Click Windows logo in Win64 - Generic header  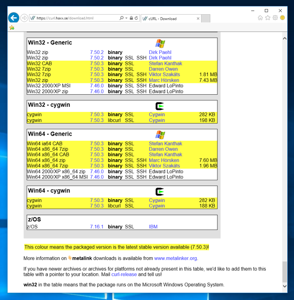coord(160,135)
